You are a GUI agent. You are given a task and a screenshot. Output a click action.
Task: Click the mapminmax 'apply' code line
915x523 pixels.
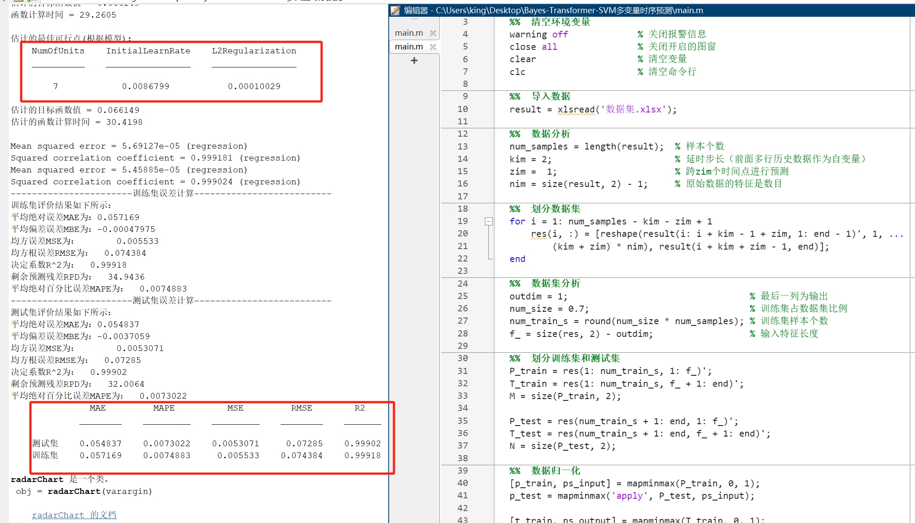631,496
